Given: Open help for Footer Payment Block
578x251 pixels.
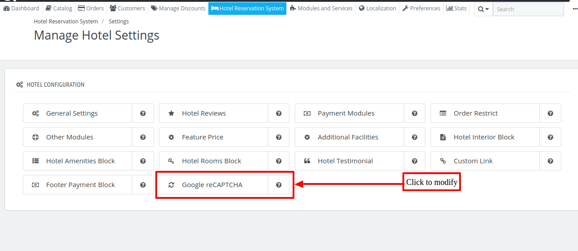Looking at the screenshot, I should tap(143, 185).
